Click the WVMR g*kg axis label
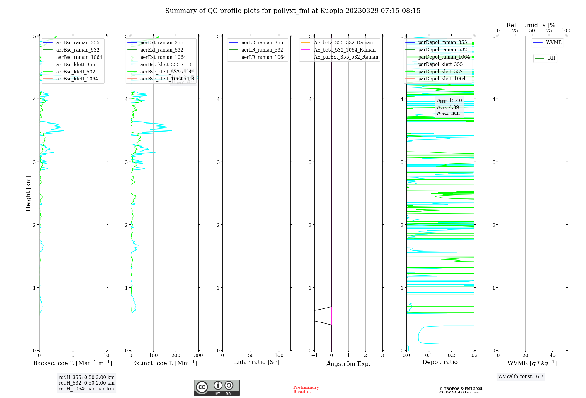Viewport: 586px width, 398px height. point(532,363)
